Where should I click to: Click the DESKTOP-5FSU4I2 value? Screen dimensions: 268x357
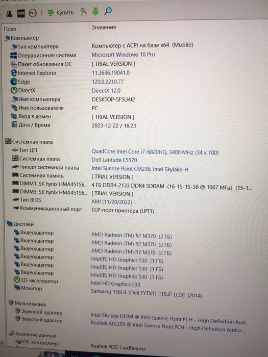click(113, 99)
